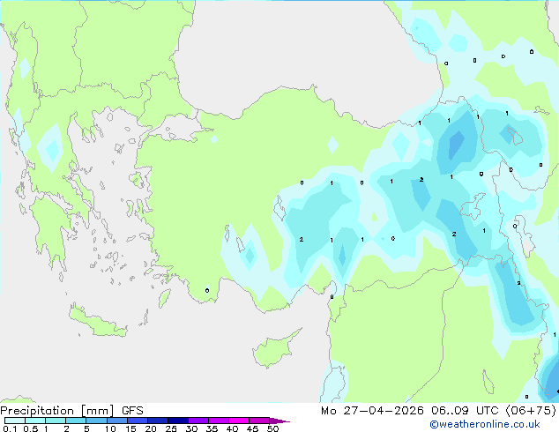Click the '25' legend scale label
Viewport: 559px width, 432px height.
point(171,428)
